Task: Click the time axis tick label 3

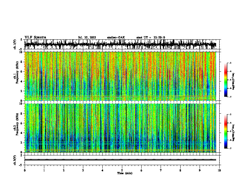Action: [83, 170]
